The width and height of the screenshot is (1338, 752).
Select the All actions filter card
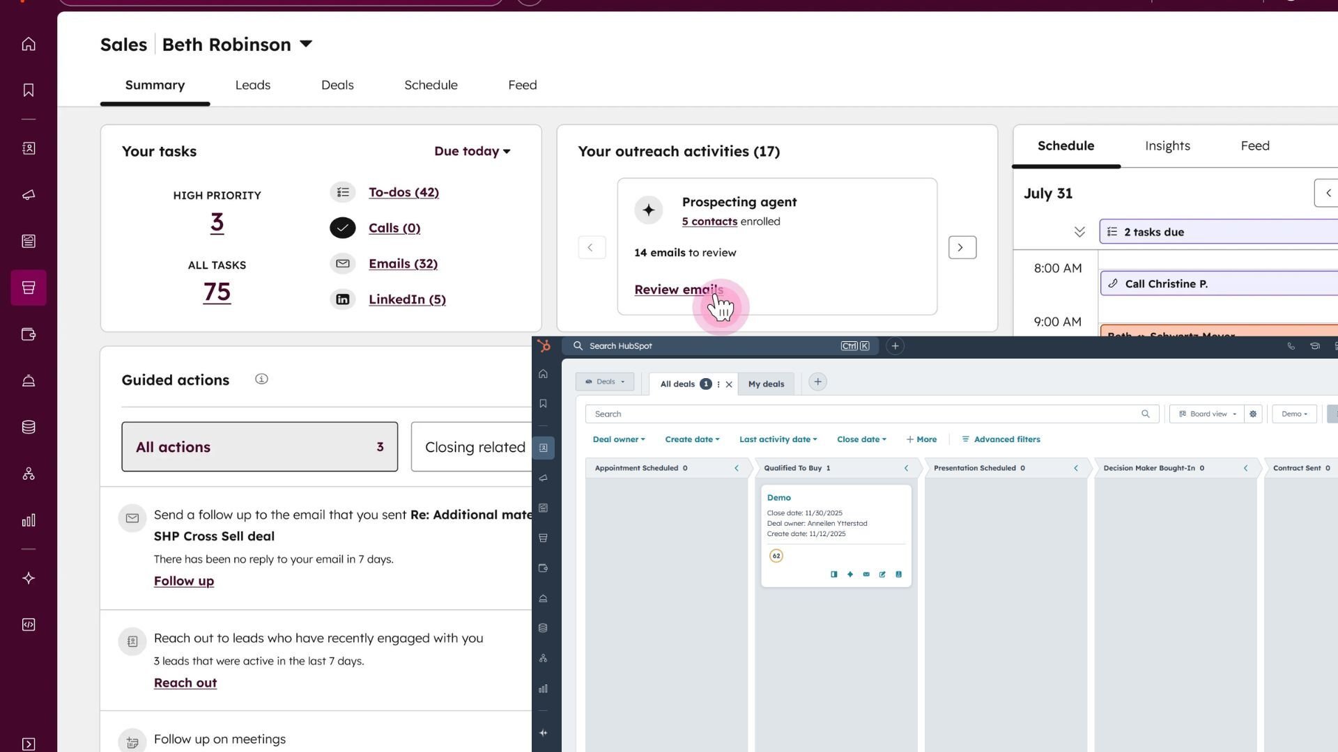pyautogui.click(x=259, y=446)
